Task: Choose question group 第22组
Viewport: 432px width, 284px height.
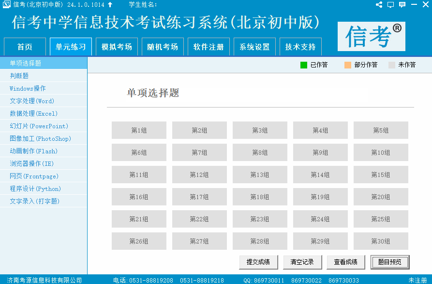Action: click(x=199, y=219)
